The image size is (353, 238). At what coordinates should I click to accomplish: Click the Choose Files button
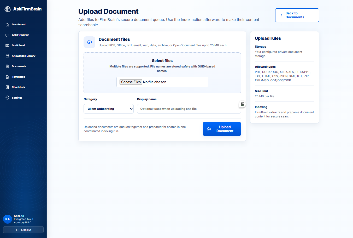tap(131, 82)
